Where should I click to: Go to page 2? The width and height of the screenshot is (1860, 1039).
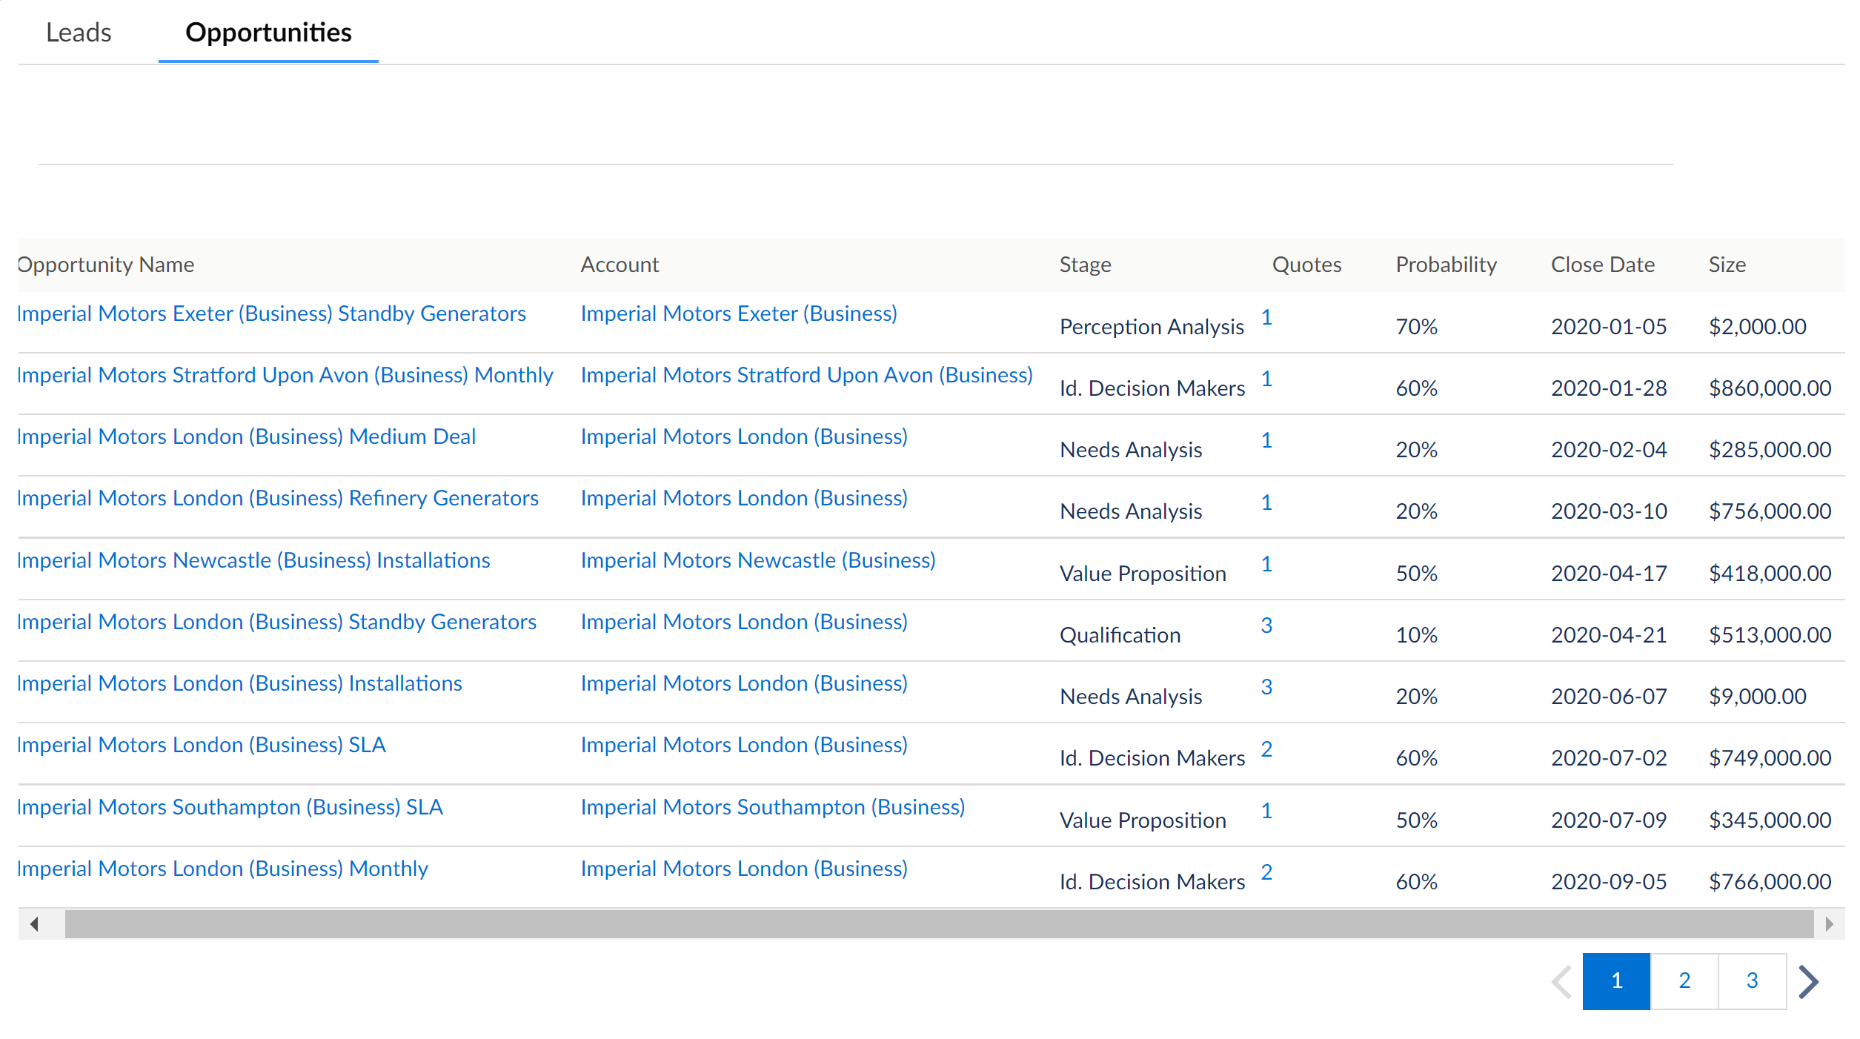pos(1684,981)
